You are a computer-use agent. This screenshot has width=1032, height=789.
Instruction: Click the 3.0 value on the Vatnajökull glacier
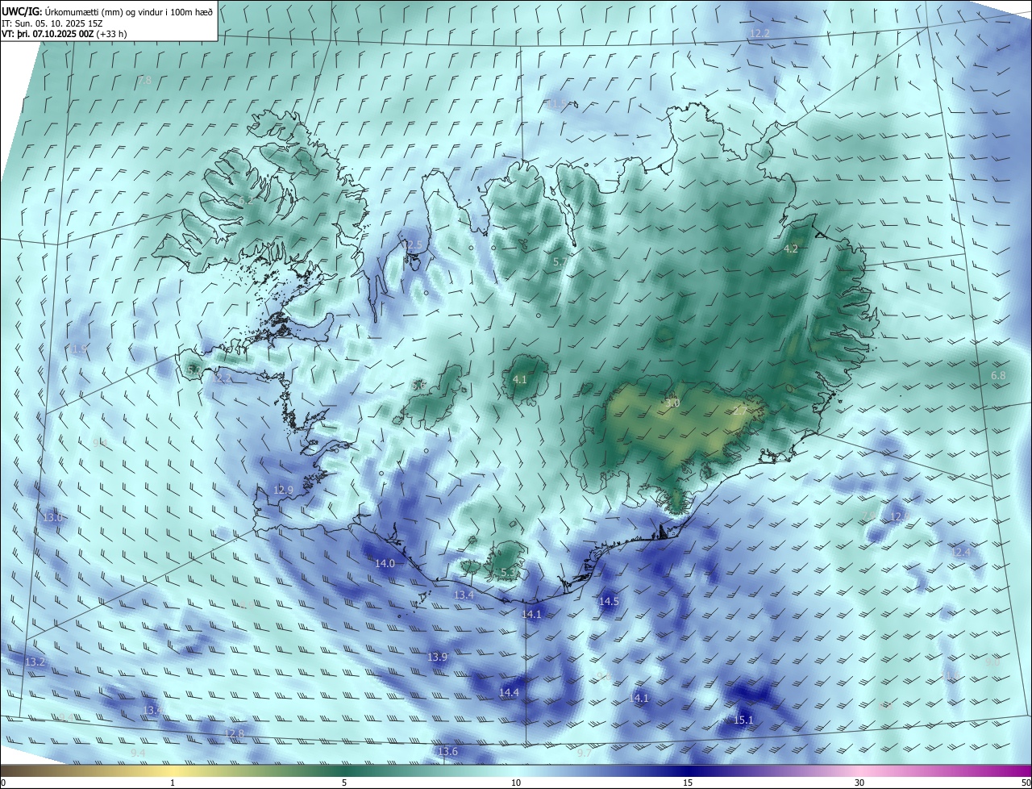pos(672,403)
